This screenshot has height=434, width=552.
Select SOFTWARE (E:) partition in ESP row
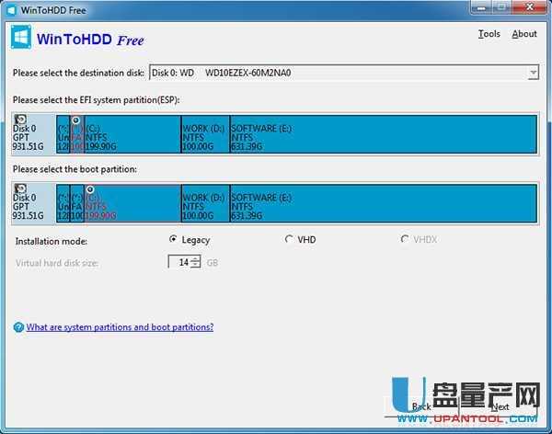384,134
